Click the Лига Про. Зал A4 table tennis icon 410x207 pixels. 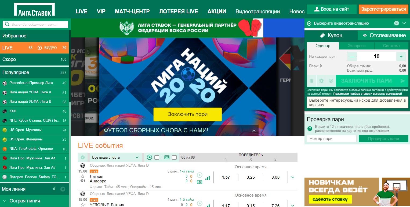click(x=5, y=158)
